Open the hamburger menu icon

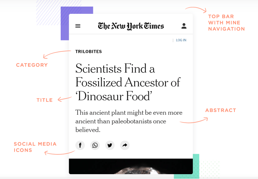click(x=78, y=26)
